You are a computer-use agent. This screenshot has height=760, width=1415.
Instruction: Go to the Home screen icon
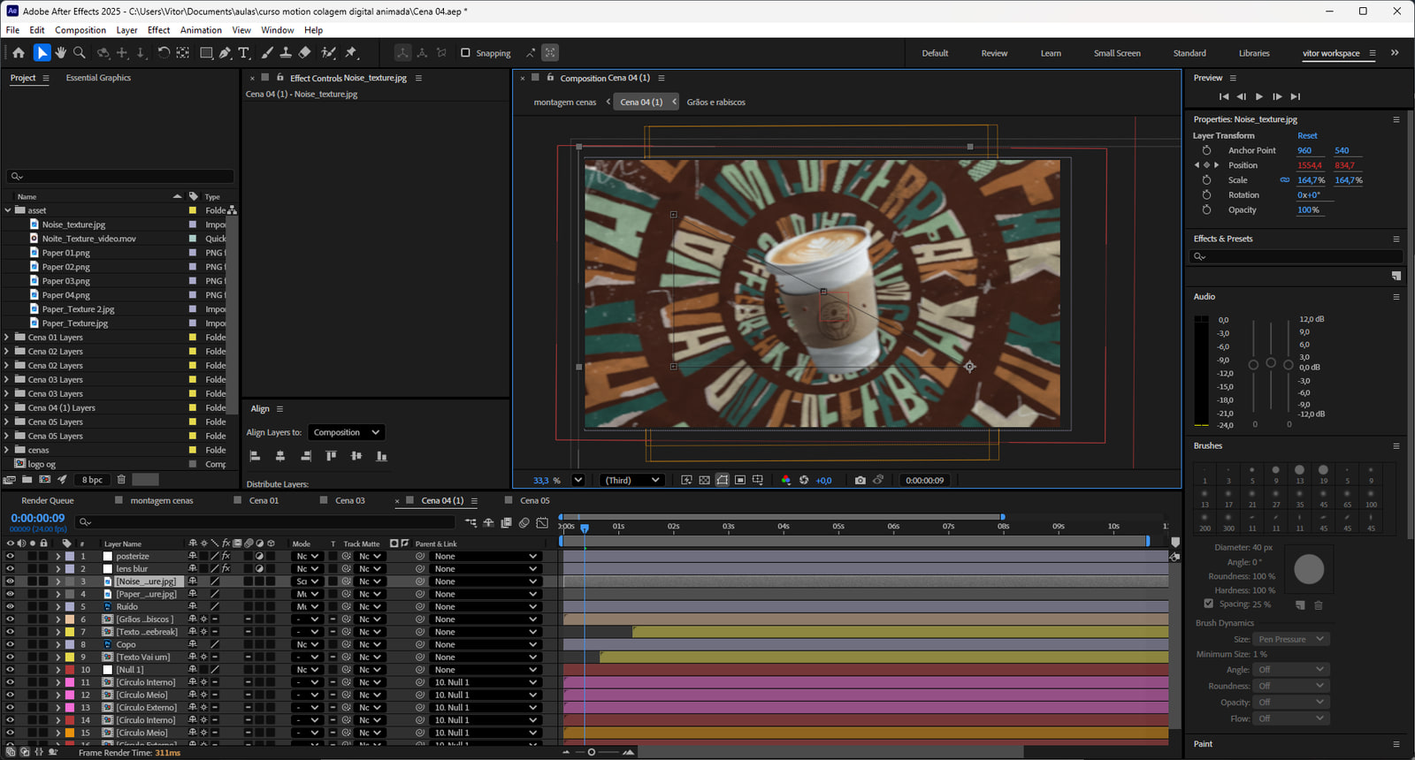coord(19,53)
